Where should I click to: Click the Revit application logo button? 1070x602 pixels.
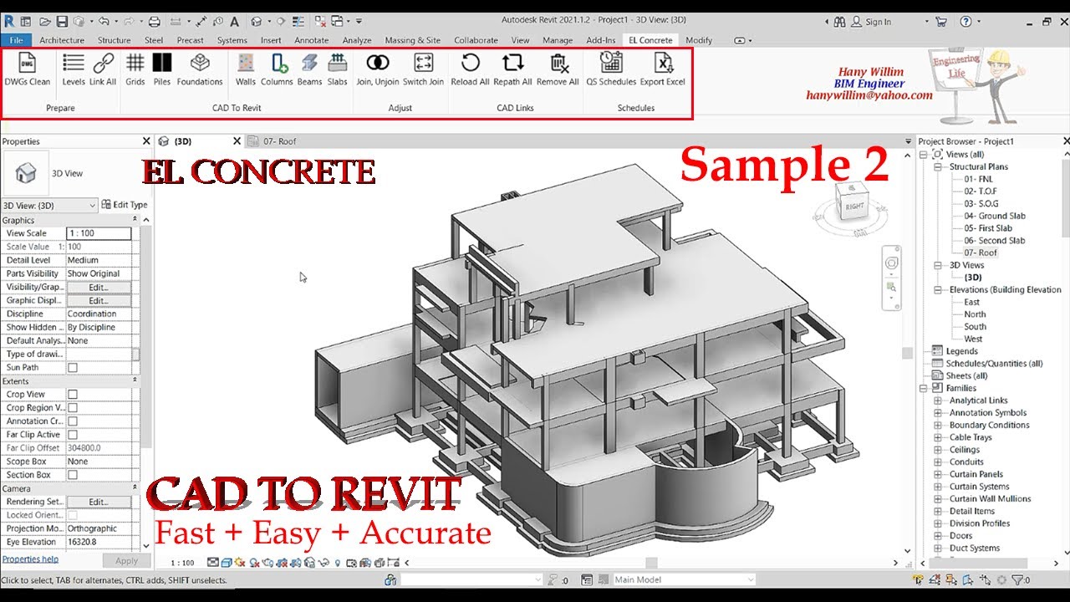click(x=8, y=21)
